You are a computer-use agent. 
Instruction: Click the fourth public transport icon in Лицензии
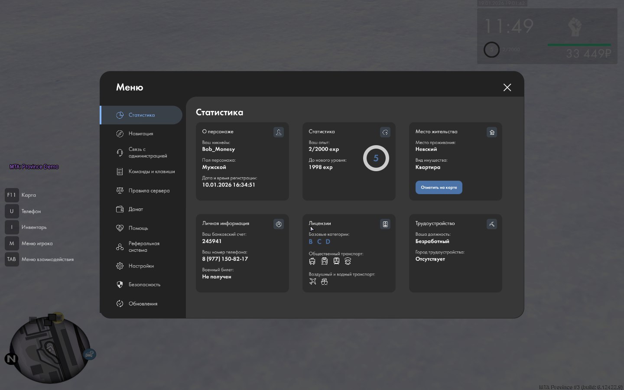(x=348, y=261)
